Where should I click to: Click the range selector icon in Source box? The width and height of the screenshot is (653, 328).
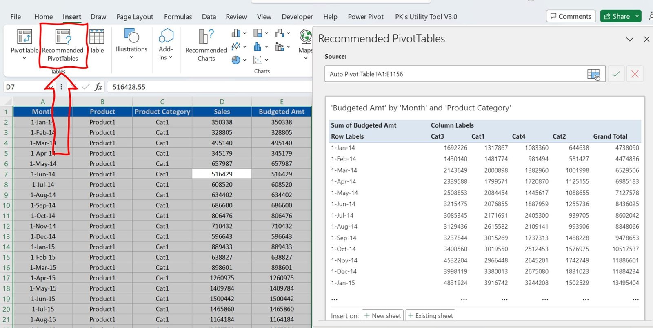click(594, 74)
